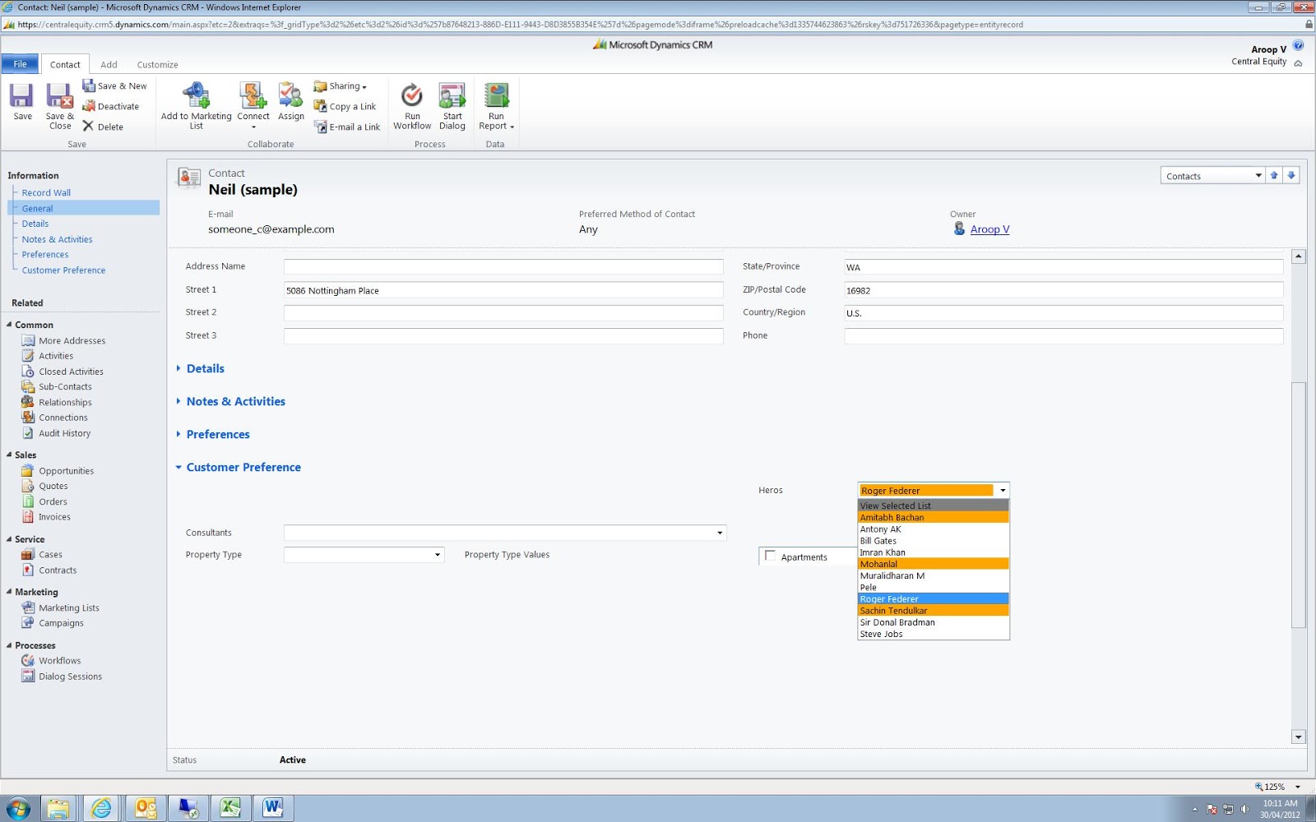Check the Apartments checkbox

click(x=770, y=556)
